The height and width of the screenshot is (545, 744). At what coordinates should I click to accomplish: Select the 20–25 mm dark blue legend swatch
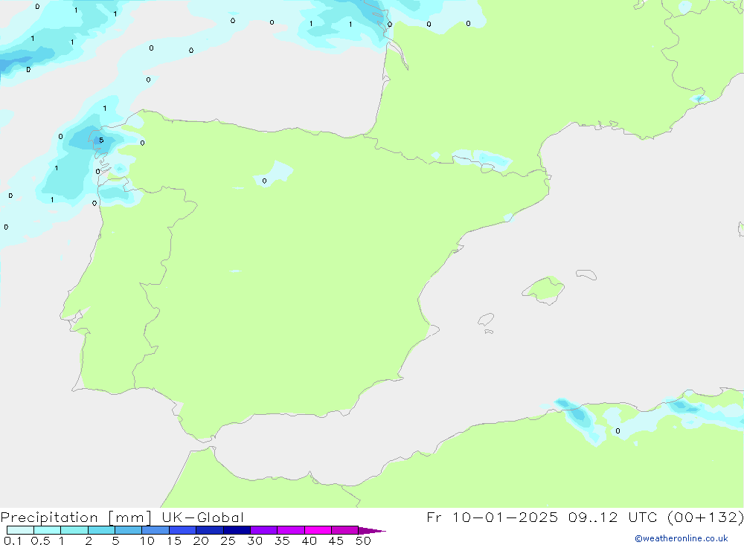210,530
